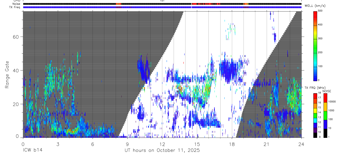Click the red swatch in NOISE legend
This screenshot has height=156, width=339.
[x=325, y=98]
